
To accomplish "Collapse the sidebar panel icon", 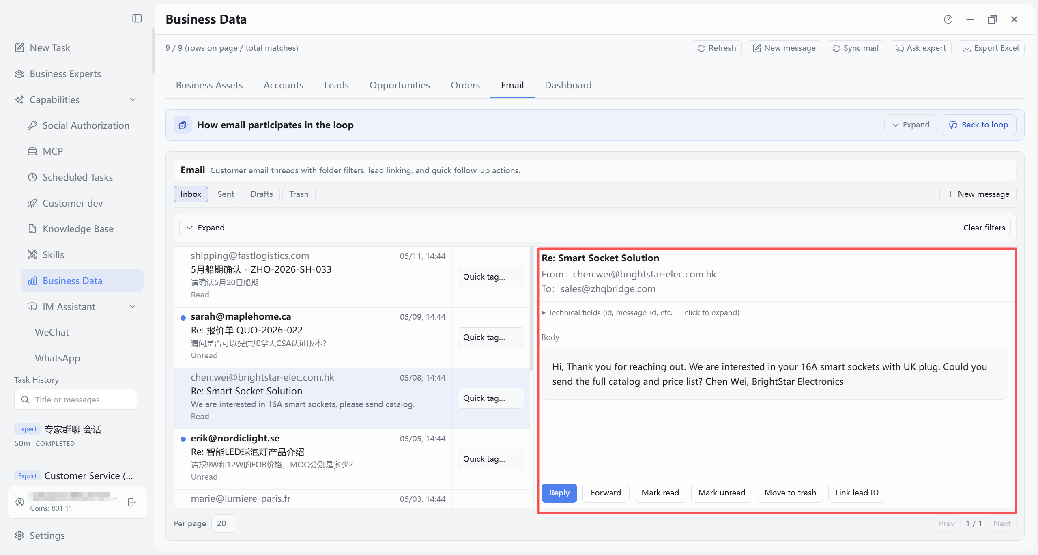I will pos(137,18).
